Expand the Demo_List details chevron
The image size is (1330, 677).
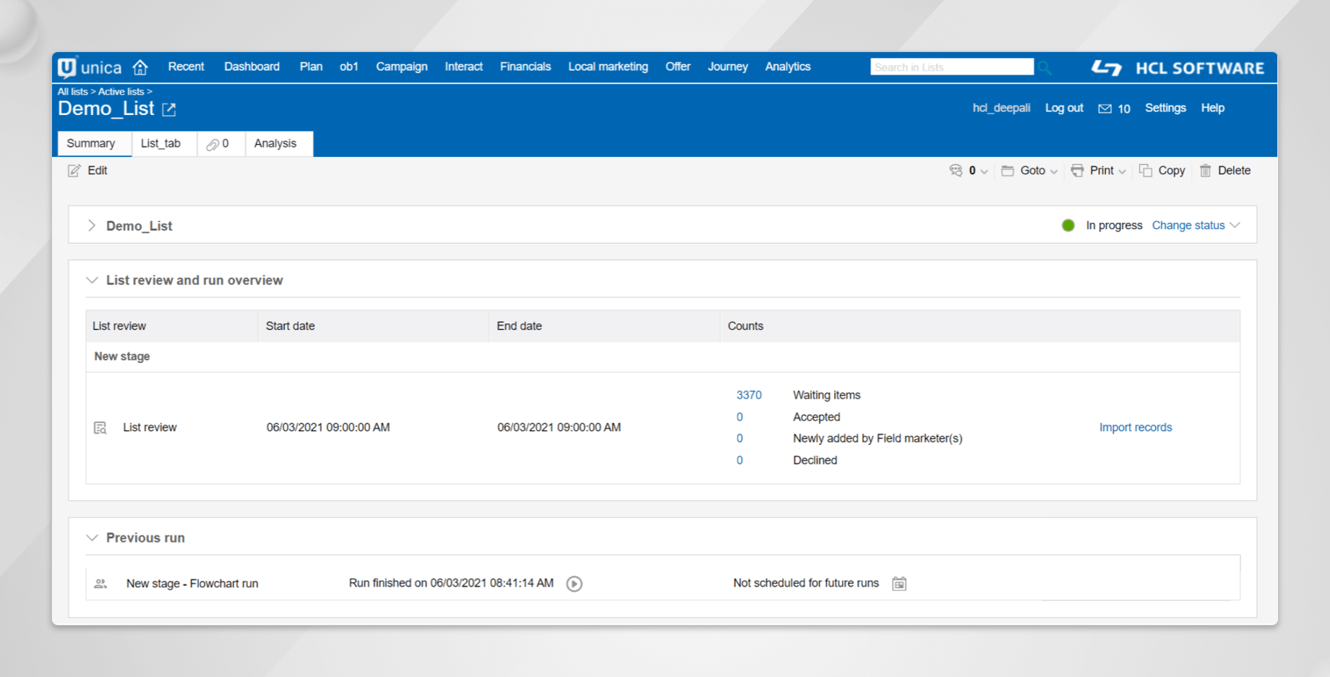[x=92, y=225]
